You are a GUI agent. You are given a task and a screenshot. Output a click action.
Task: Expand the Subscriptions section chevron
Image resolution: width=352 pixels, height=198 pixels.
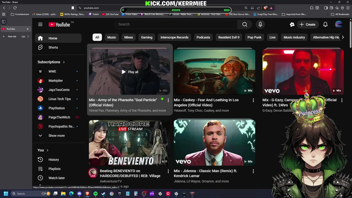coord(64,62)
